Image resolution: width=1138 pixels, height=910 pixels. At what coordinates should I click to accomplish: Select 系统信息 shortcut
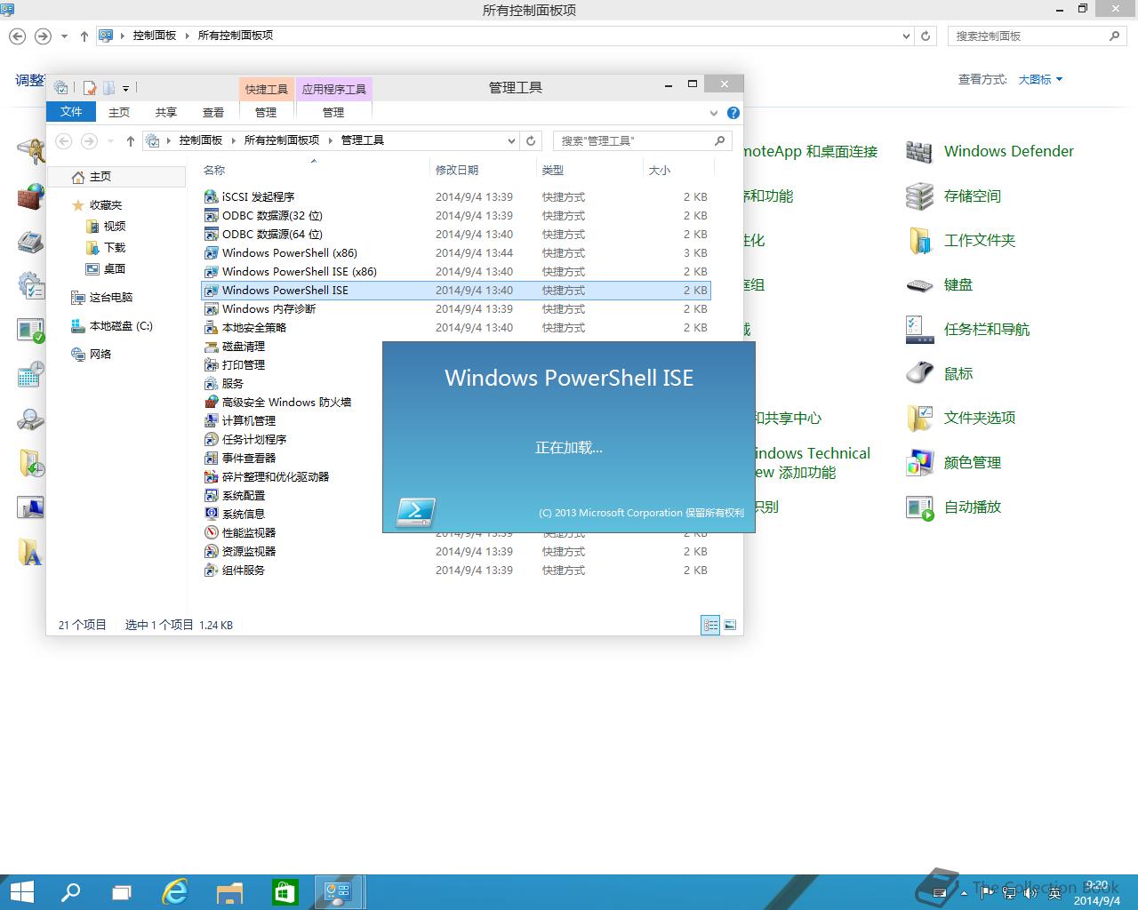click(x=235, y=514)
